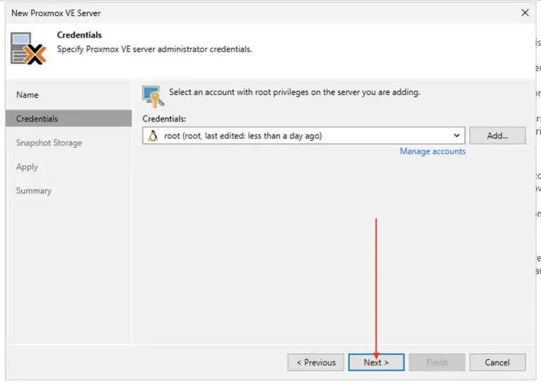Cancel the server wizard
The image size is (541, 384).
click(497, 362)
